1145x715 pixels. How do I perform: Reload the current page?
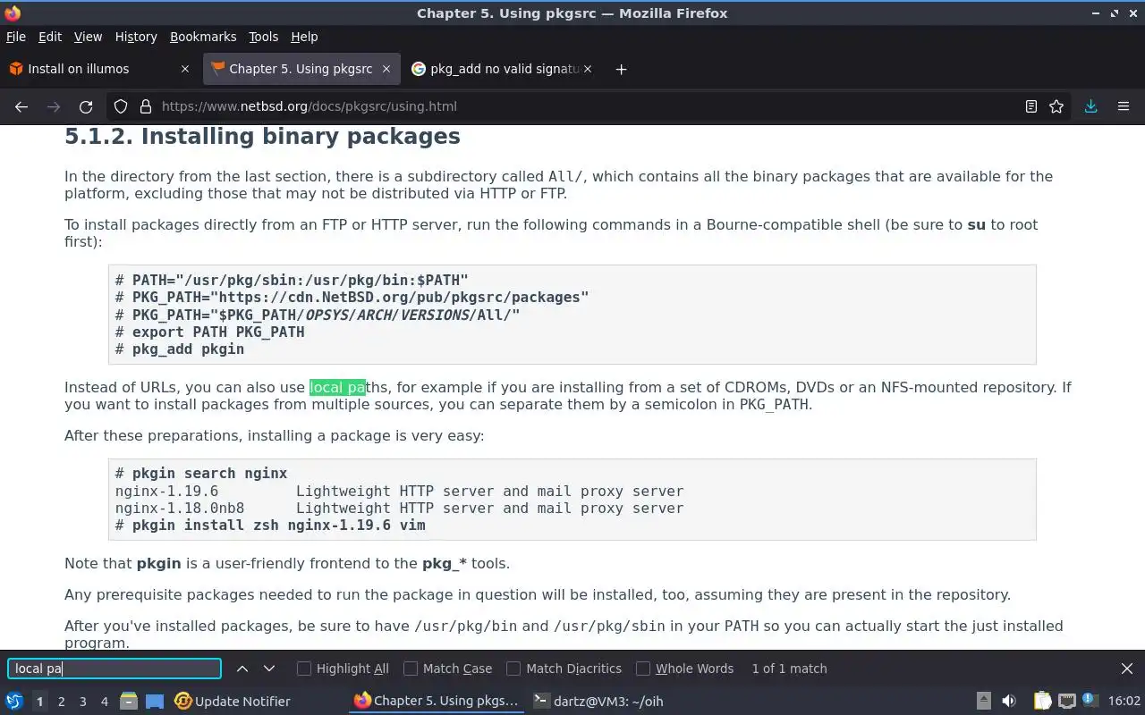86,106
